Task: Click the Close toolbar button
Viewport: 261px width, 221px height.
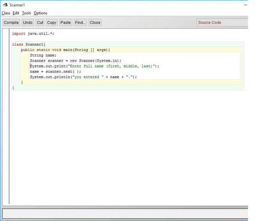Action: point(95,23)
